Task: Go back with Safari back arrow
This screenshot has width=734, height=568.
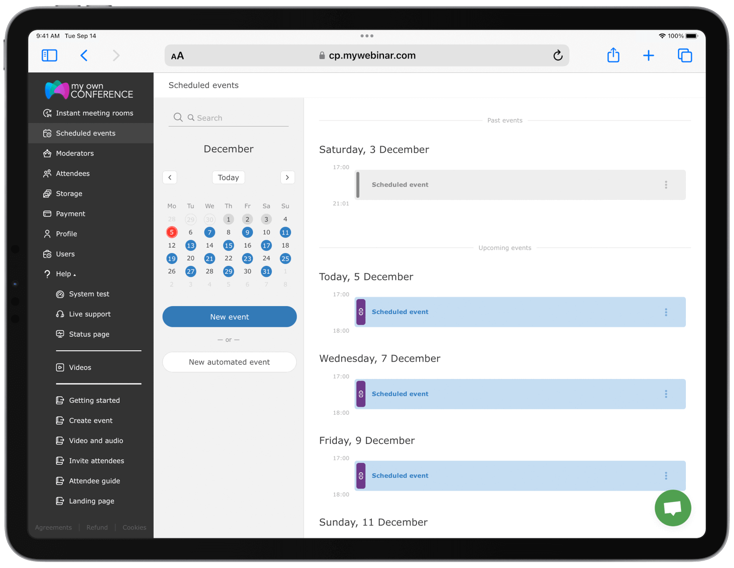Action: point(84,56)
